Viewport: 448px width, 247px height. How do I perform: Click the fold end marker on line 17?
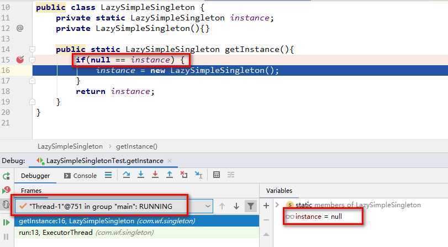click(x=32, y=81)
